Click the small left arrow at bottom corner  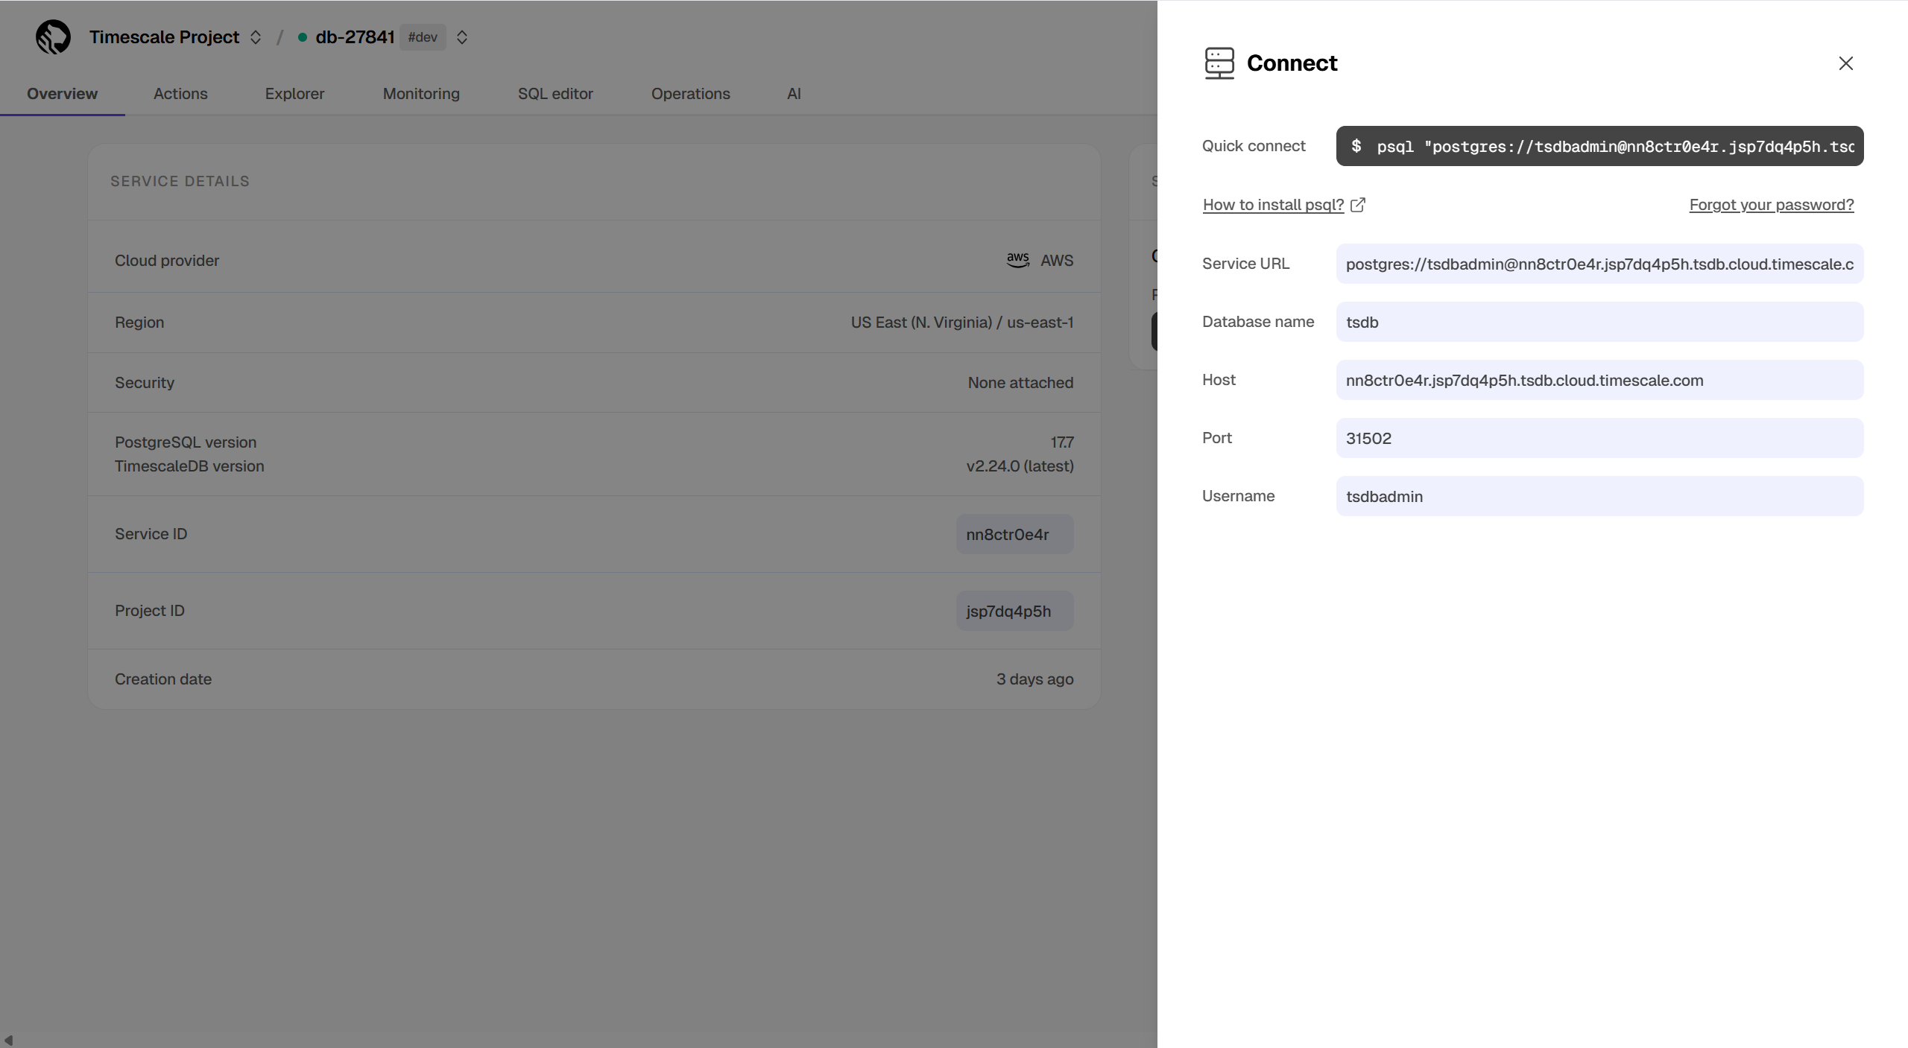pyautogui.click(x=8, y=1041)
